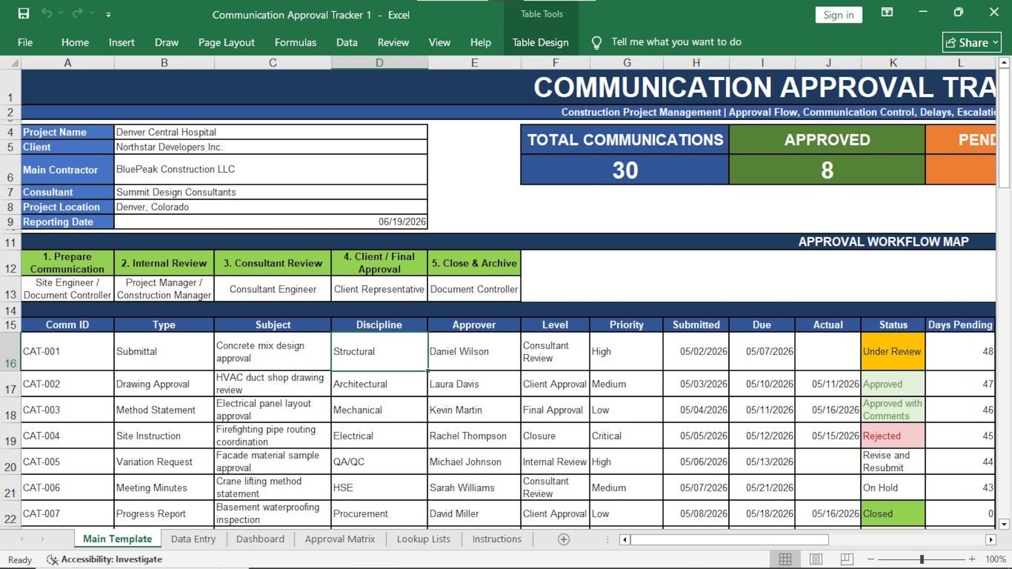Open the Review ribbon tab
Screen dimensions: 1012x569
pos(393,42)
